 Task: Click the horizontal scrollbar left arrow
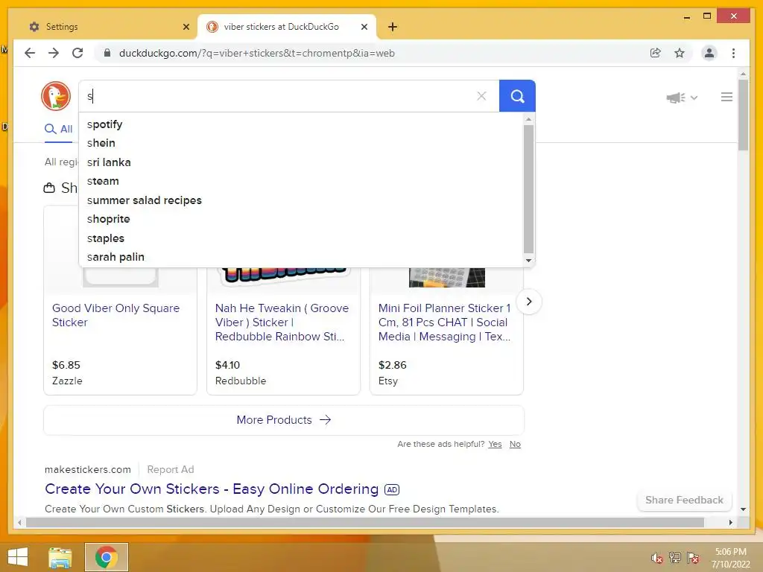19,522
